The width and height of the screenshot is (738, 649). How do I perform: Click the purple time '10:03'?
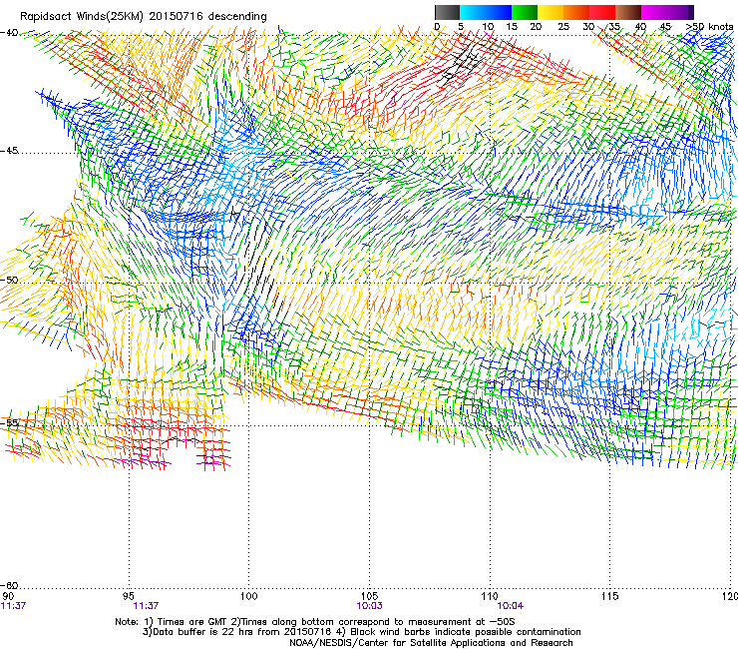click(x=369, y=606)
